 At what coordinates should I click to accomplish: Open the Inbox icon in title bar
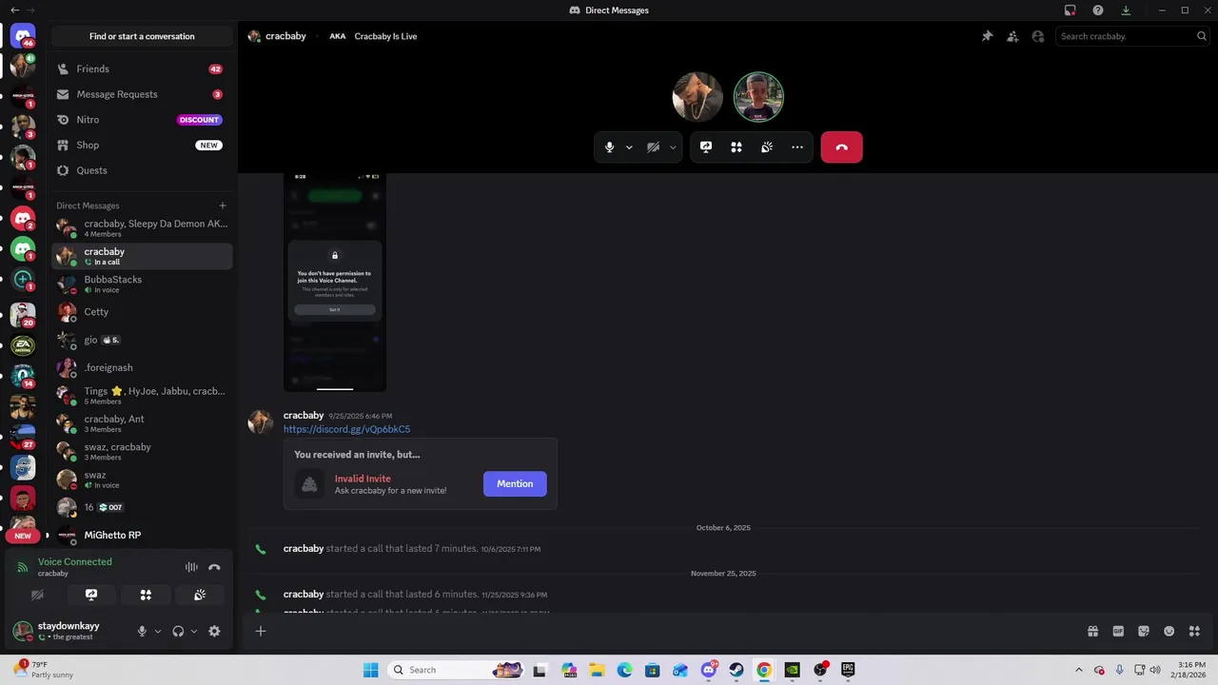[x=1071, y=10]
